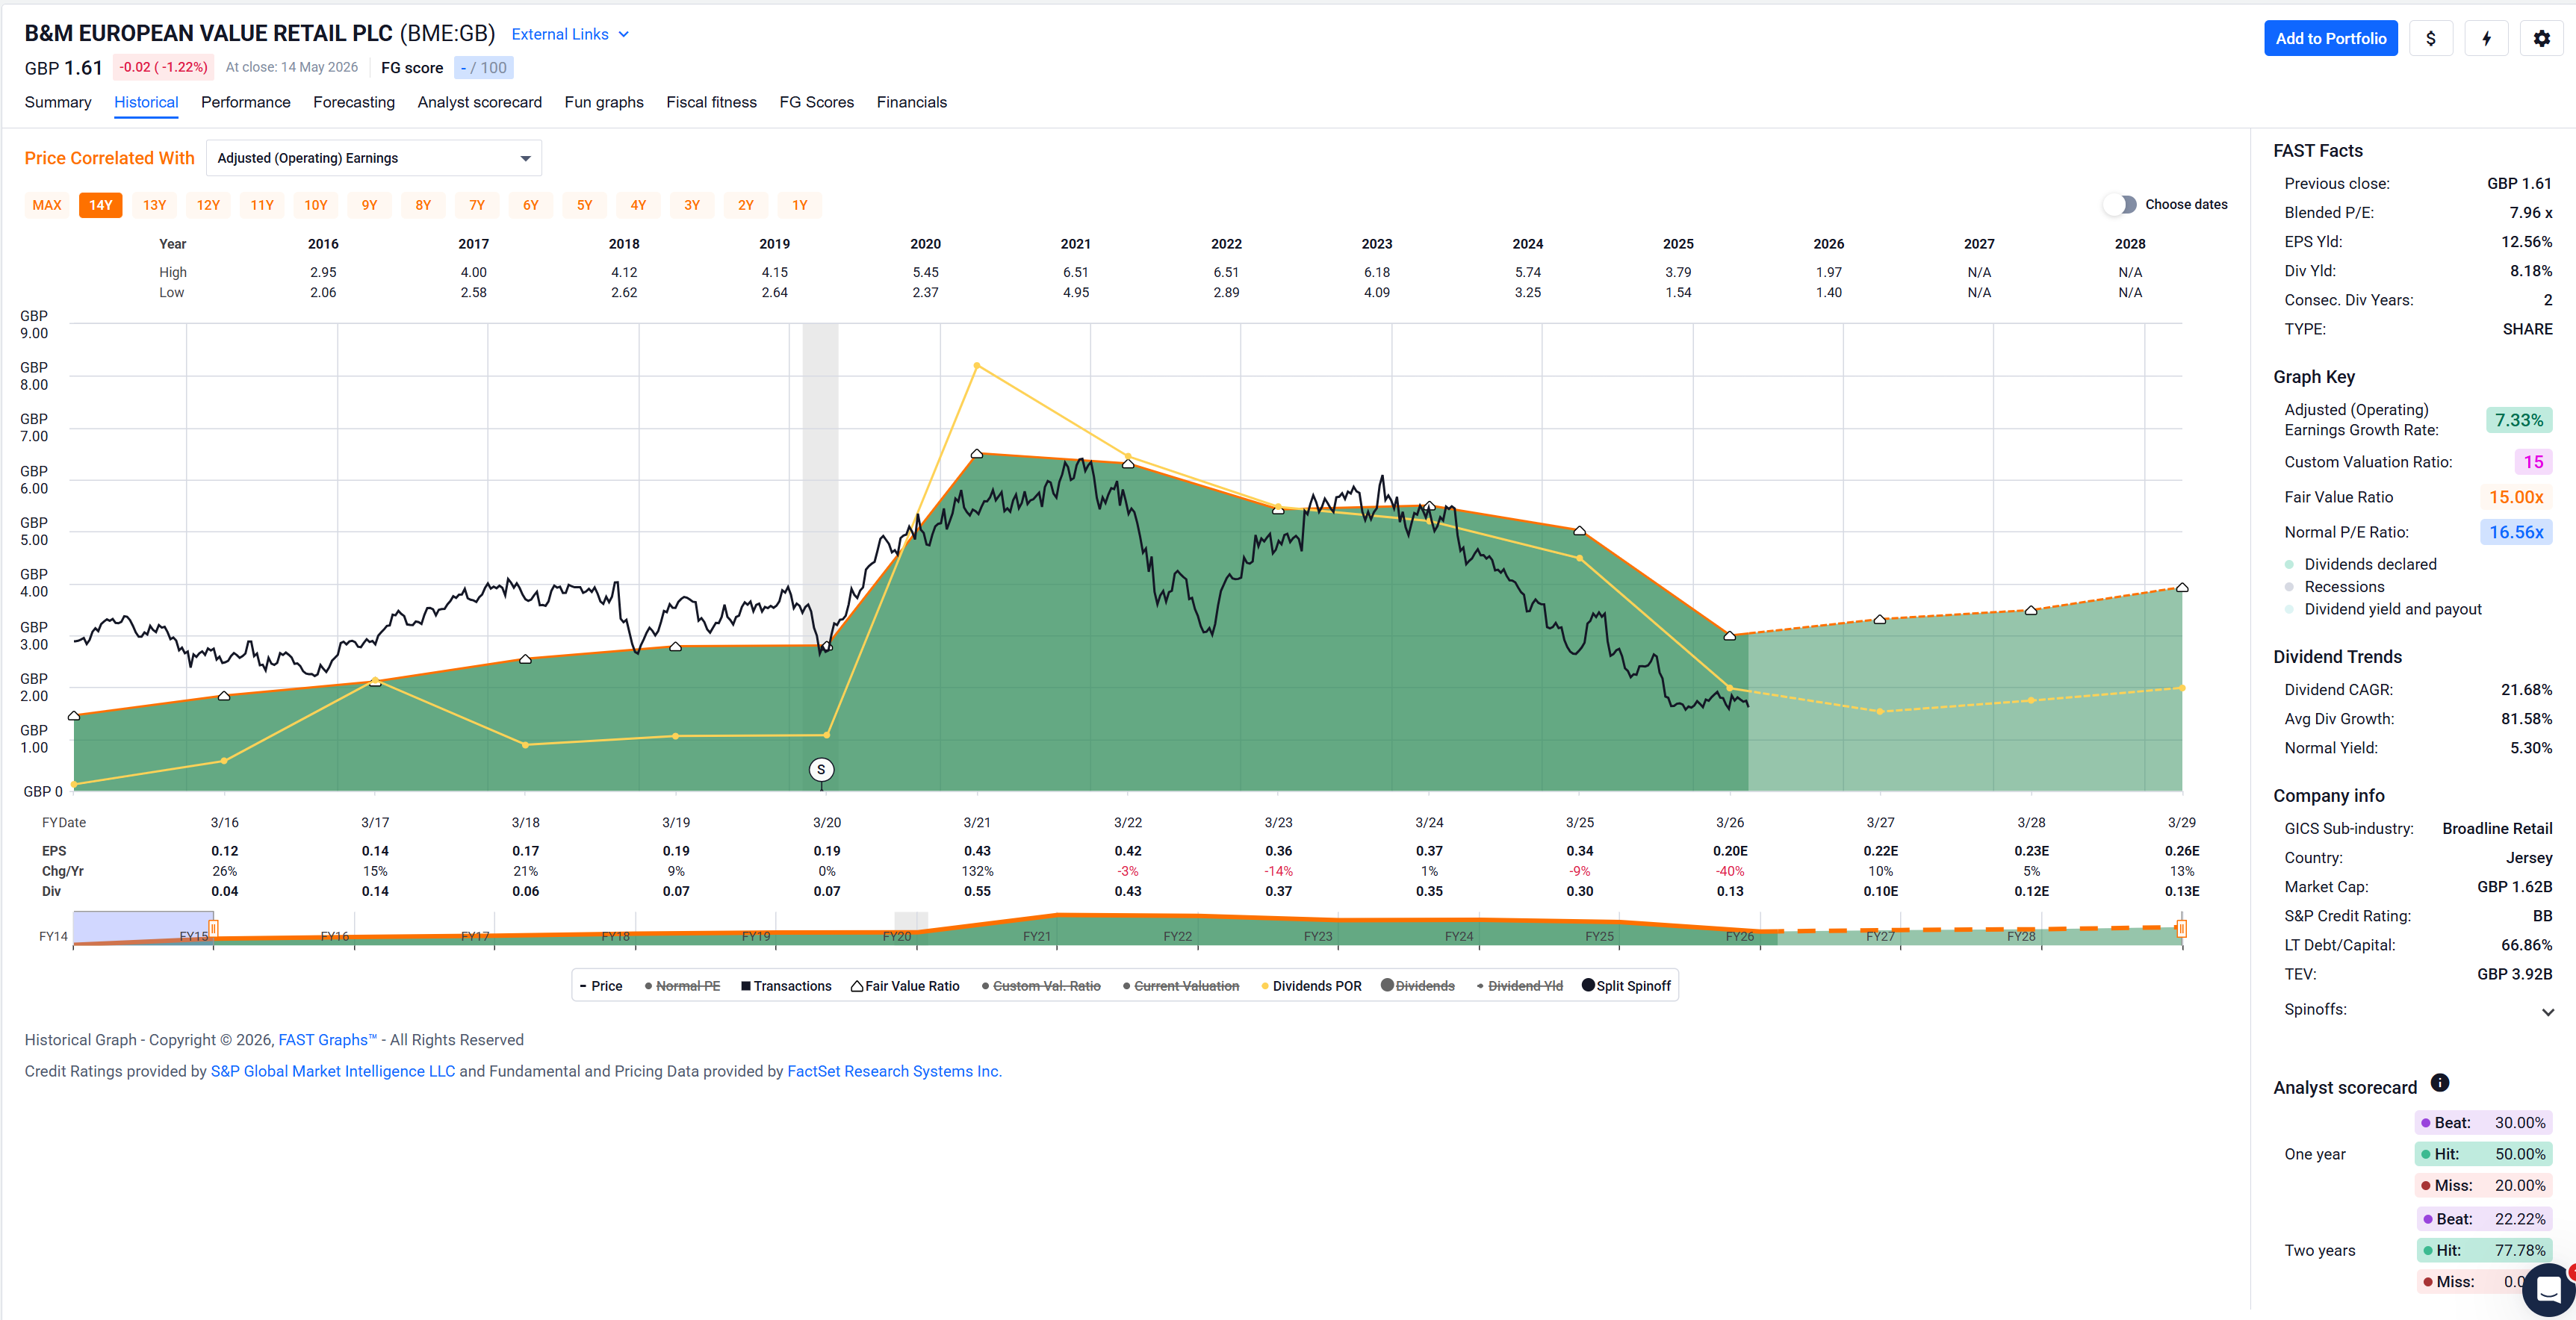This screenshot has height=1320, width=2576.
Task: Switch to the Forecasting tab
Action: point(354,102)
